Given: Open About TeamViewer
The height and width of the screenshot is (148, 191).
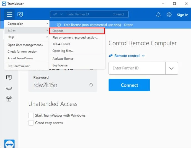Looking at the screenshot, I should click(27, 58).
